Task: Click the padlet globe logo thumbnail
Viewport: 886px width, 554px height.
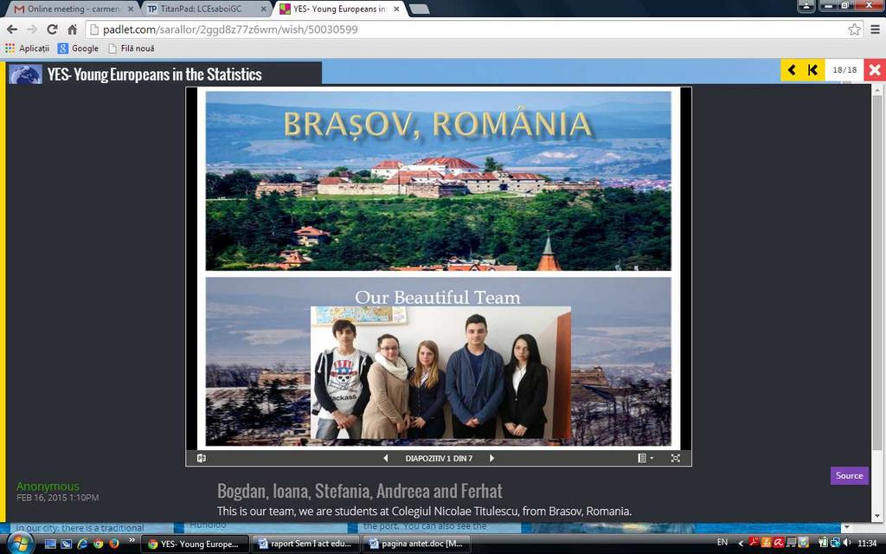Action: coord(25,74)
